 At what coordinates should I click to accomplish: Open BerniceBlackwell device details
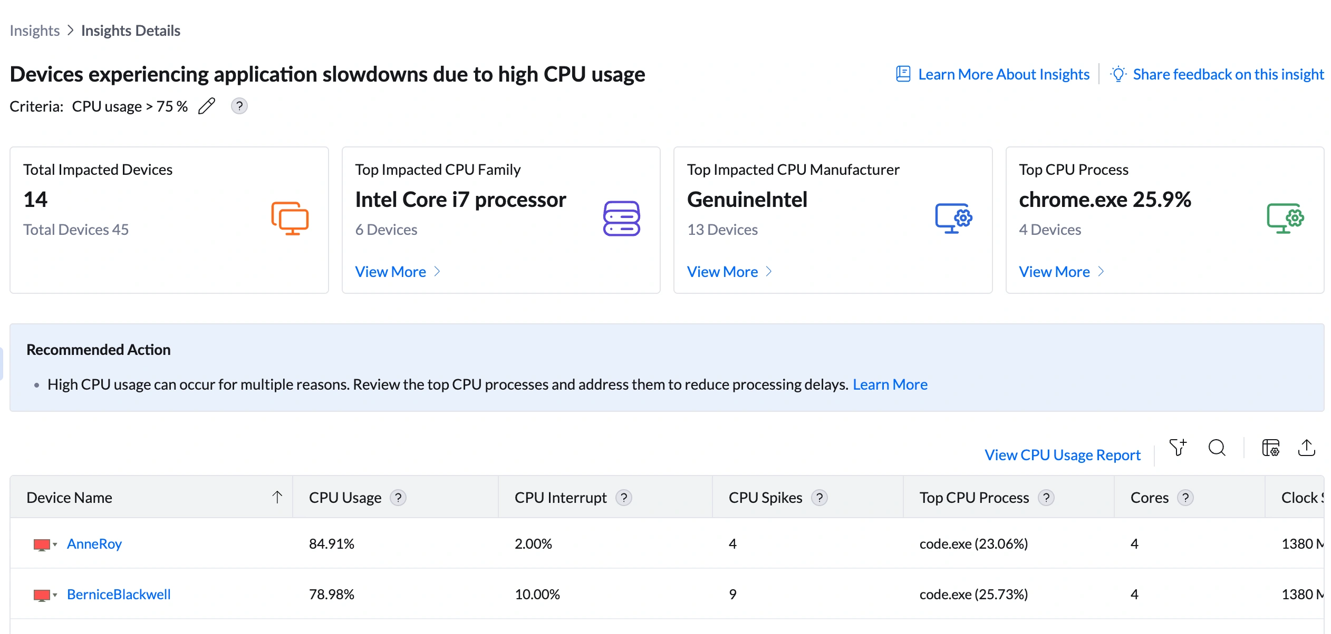pyautogui.click(x=119, y=595)
